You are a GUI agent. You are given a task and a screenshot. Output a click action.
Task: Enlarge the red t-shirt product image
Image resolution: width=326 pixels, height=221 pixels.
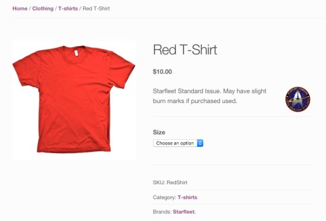[x=74, y=100]
